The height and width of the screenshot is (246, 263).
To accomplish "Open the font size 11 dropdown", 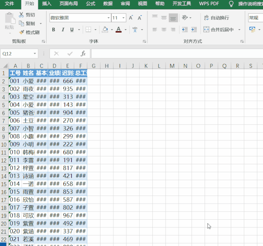I will coord(123,18).
